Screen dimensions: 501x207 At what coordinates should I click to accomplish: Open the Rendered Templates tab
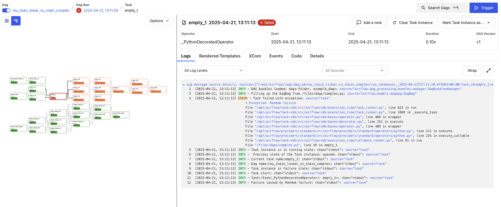point(220,56)
